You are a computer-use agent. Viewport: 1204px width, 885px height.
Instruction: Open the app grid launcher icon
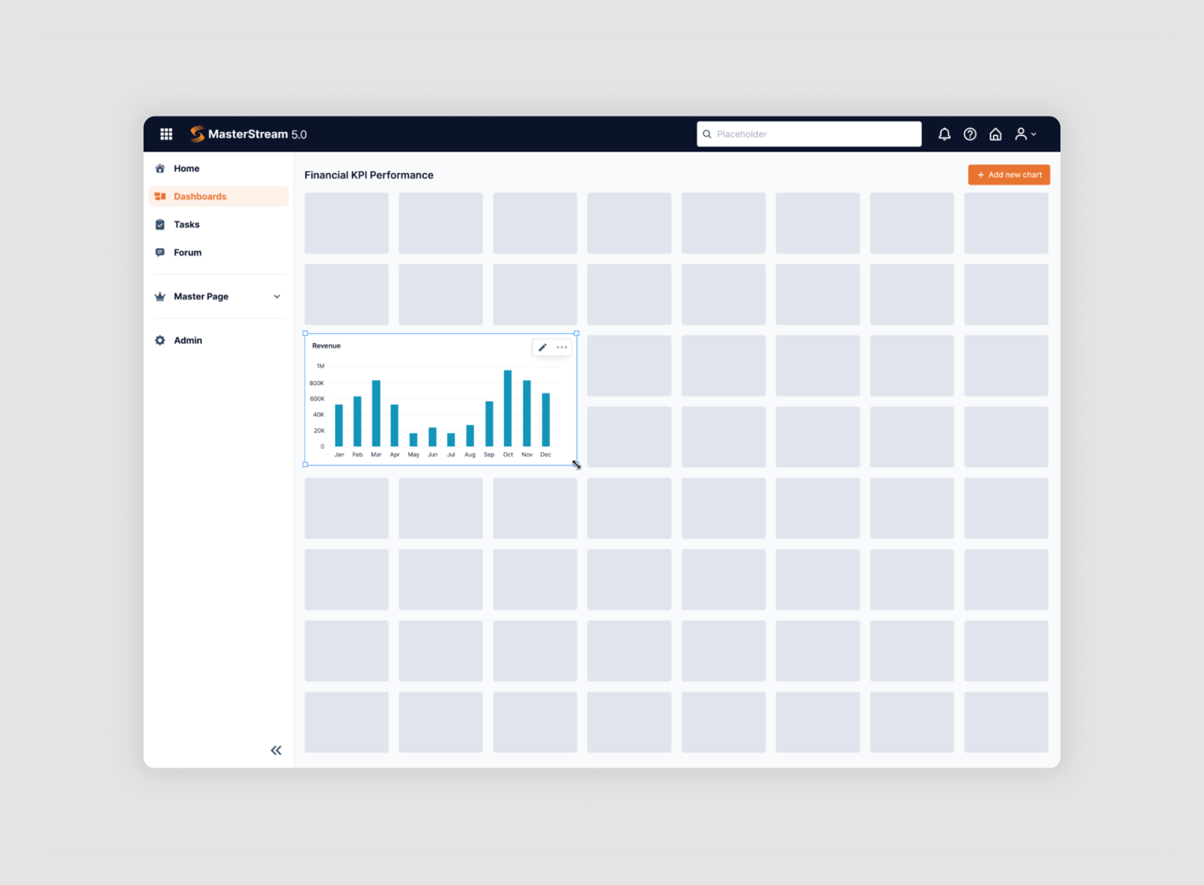(x=166, y=134)
